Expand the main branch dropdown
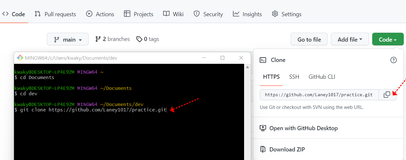The image size is (406, 160). point(68,39)
